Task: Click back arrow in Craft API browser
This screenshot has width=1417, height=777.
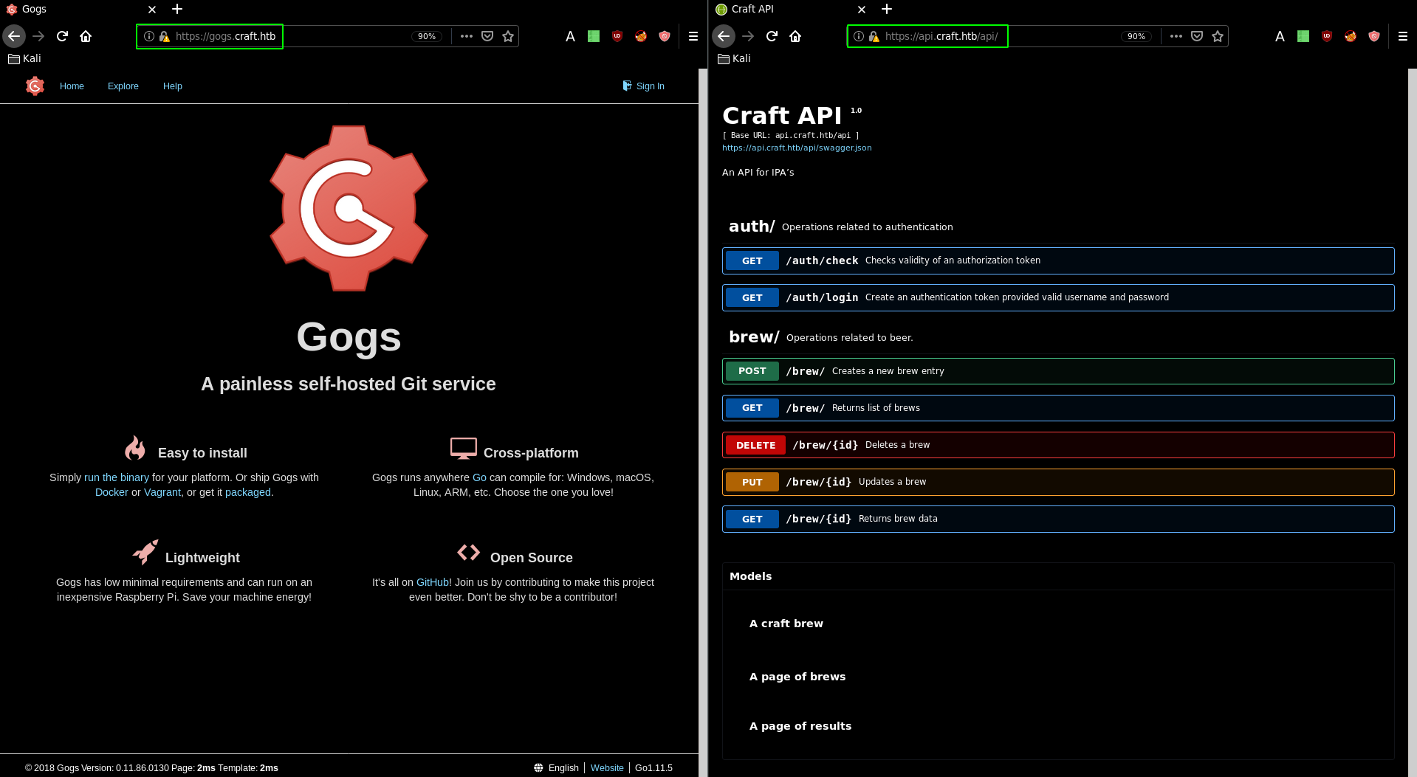Action: (x=724, y=36)
